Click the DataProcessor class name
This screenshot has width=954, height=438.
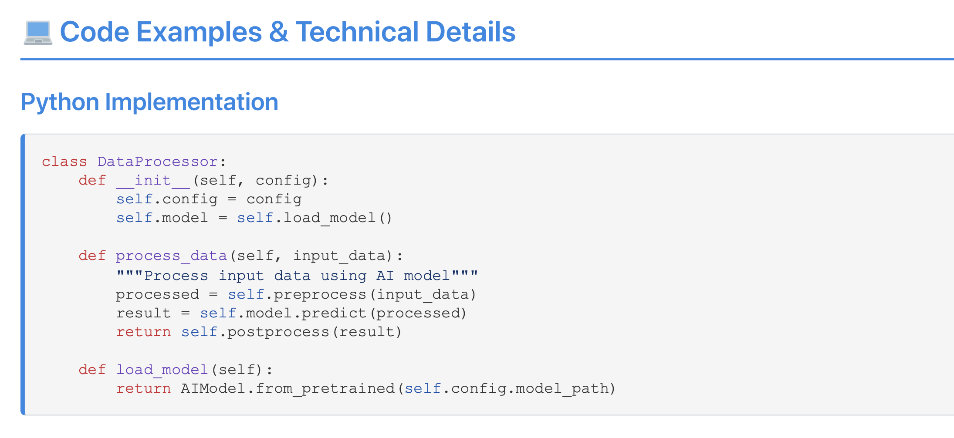pyautogui.click(x=157, y=162)
